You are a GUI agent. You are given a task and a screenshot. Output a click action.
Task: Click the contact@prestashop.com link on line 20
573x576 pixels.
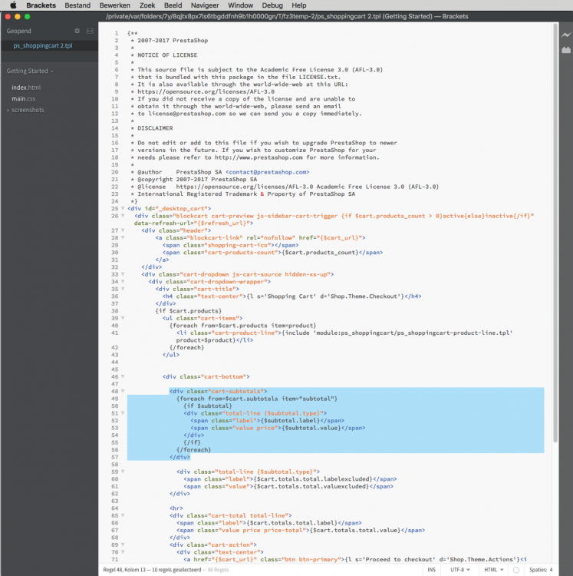[268, 172]
